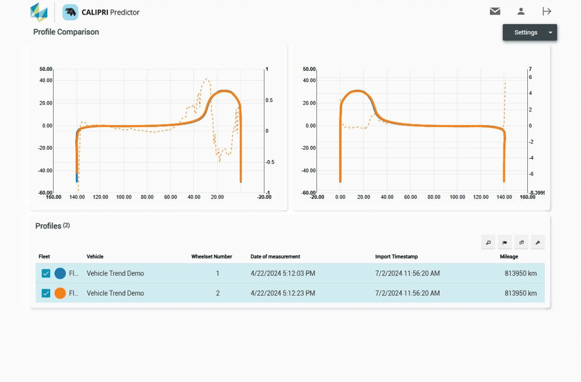Open the wrench tool icon above the table

(x=538, y=242)
